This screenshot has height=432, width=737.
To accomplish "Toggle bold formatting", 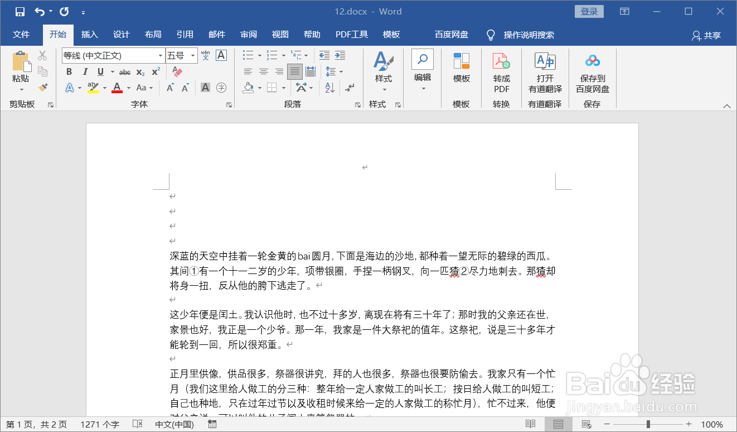I will point(69,71).
